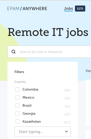Click the 652 count beside Brazil
The image size is (91, 139).
[x=67, y=106]
